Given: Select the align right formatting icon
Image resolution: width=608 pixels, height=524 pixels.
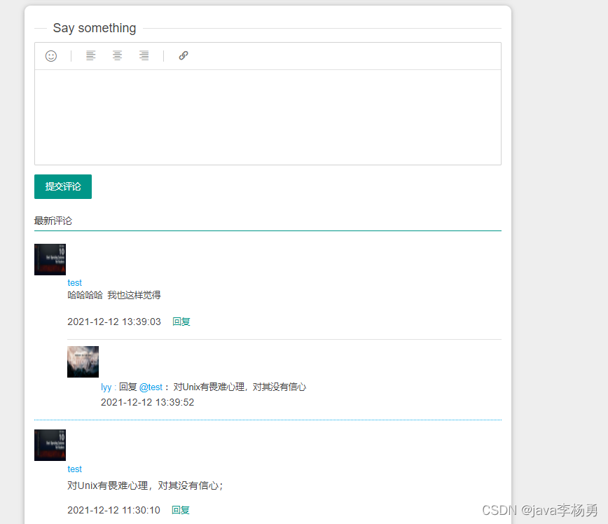Looking at the screenshot, I should click(x=144, y=55).
